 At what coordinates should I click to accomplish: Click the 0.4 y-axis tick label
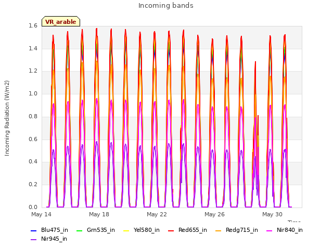[x=33, y=162]
